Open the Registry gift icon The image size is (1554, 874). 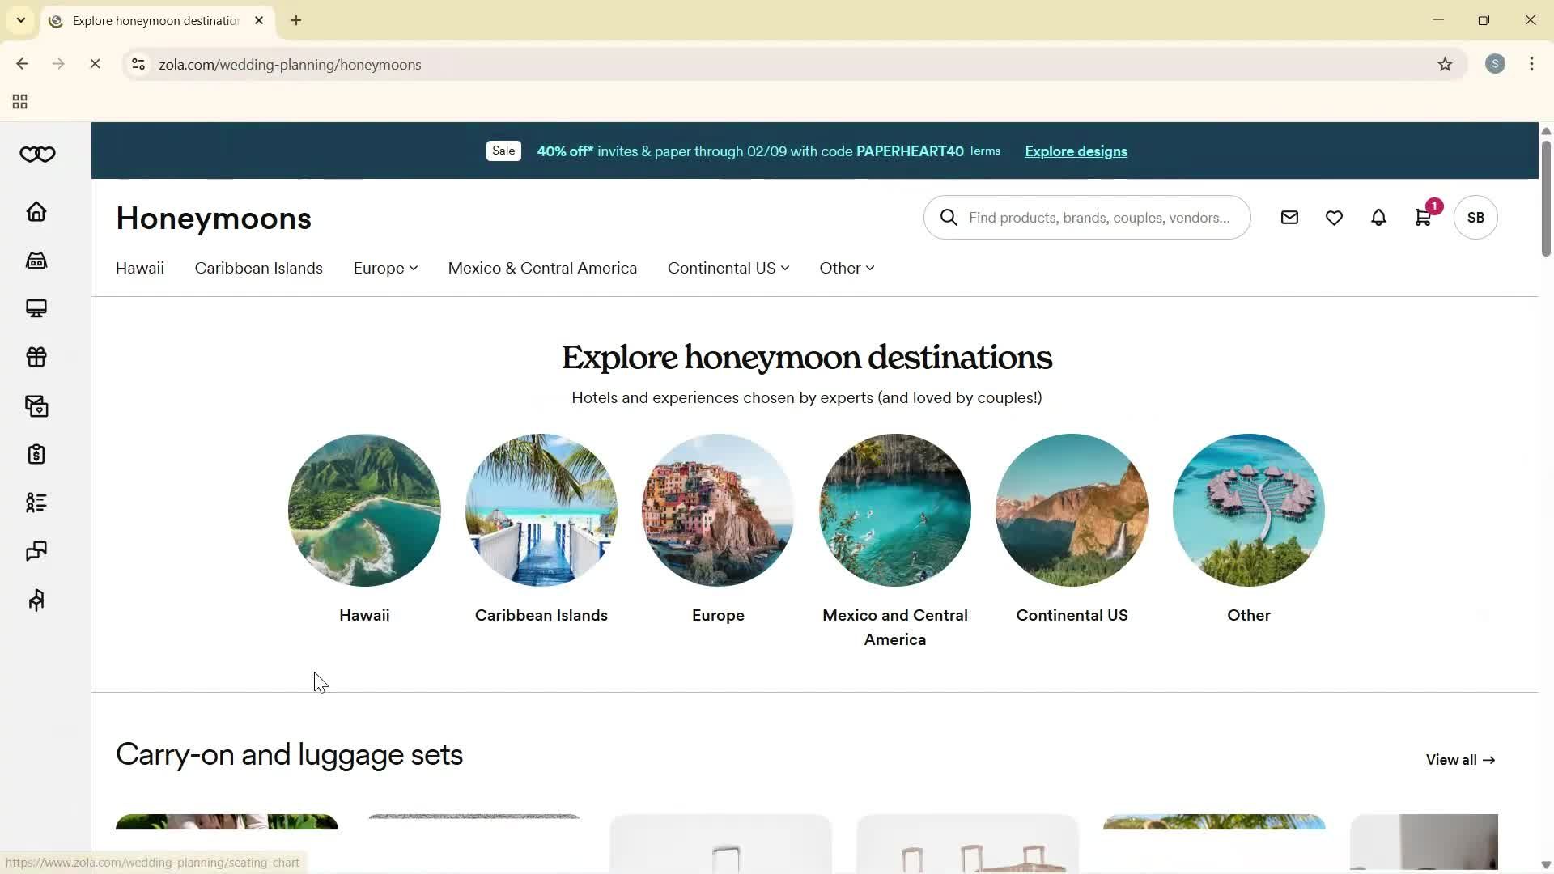[x=36, y=357]
